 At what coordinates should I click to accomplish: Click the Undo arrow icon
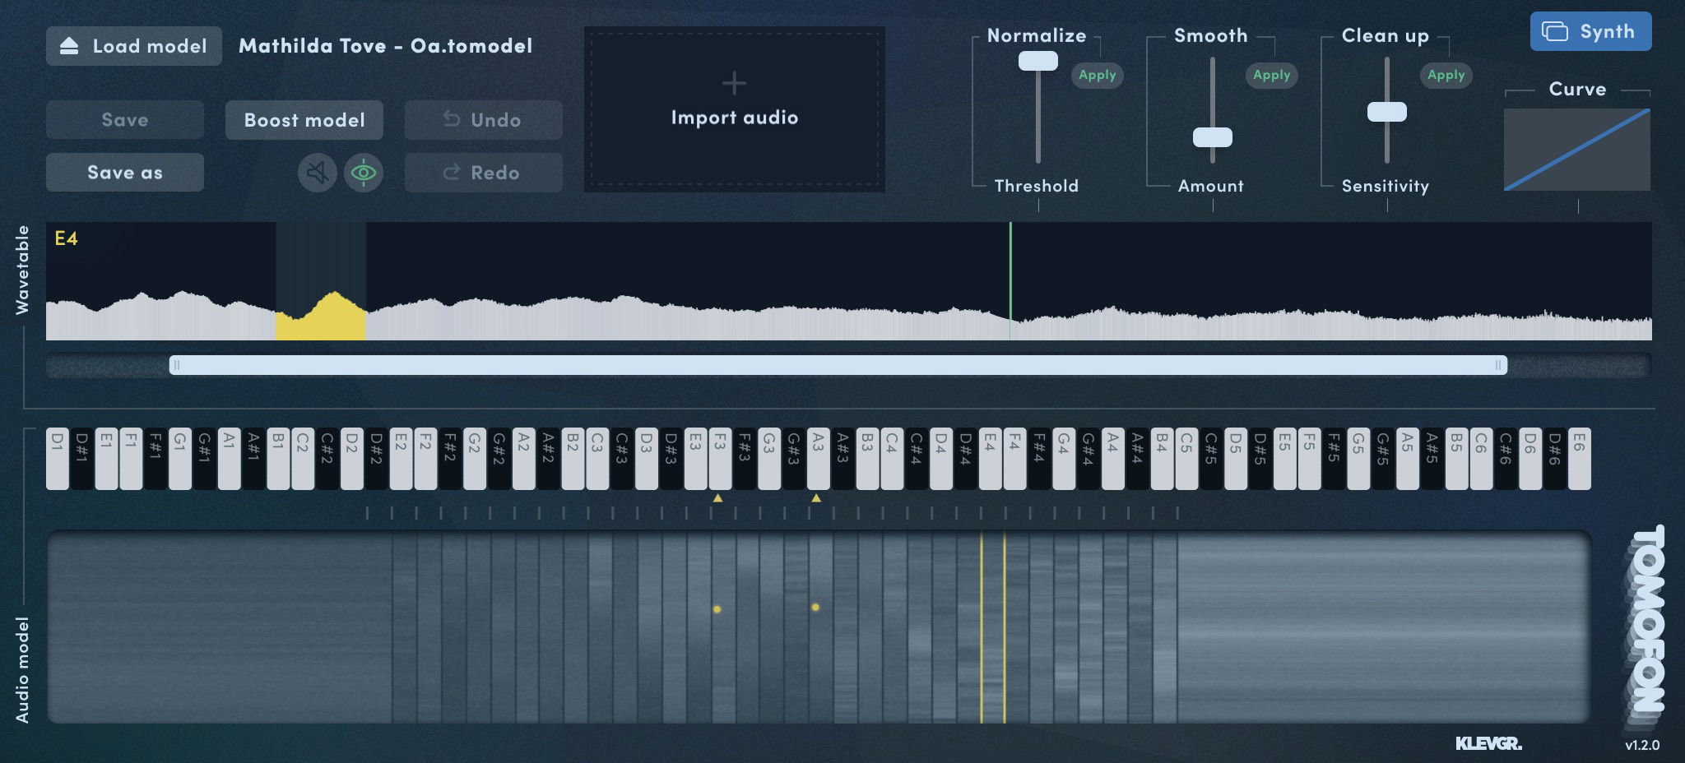click(x=451, y=120)
